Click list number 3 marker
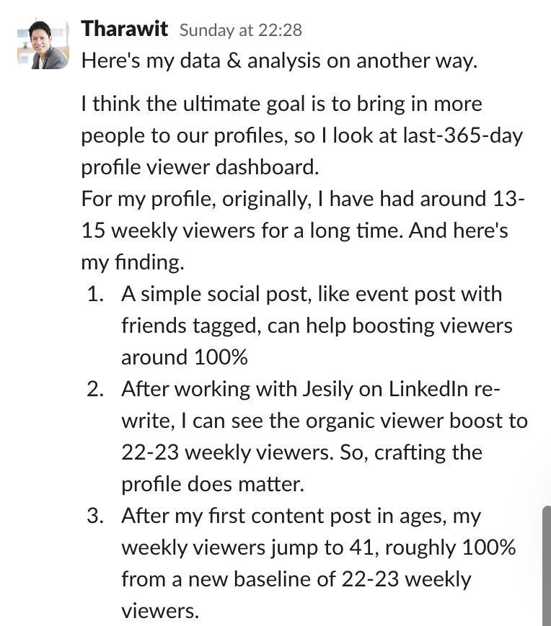551x626 pixels. point(95,516)
